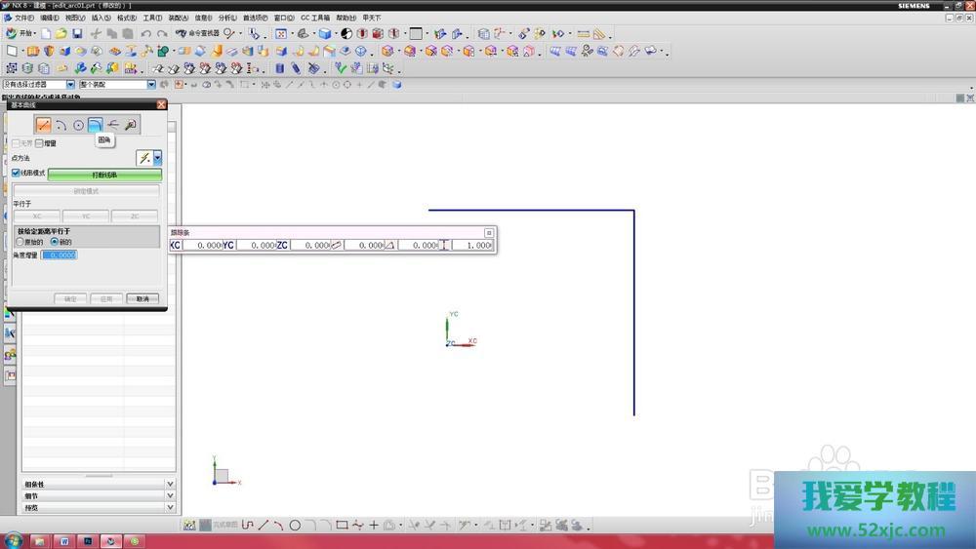
Task: Open the 分析 Analysis menu
Action: 226,18
